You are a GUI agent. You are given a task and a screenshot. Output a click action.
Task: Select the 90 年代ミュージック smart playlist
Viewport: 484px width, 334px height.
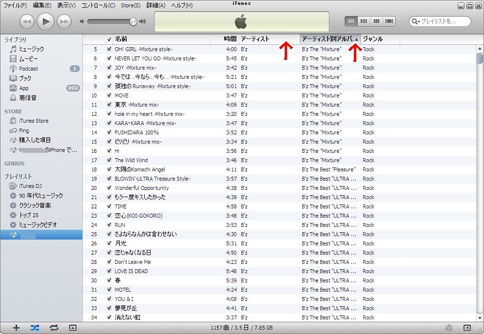click(41, 196)
